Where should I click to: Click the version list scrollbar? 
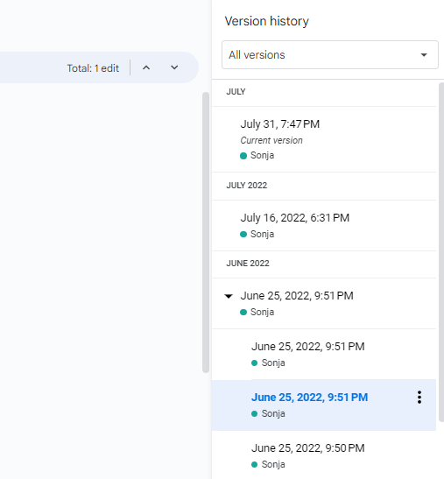coord(441,252)
